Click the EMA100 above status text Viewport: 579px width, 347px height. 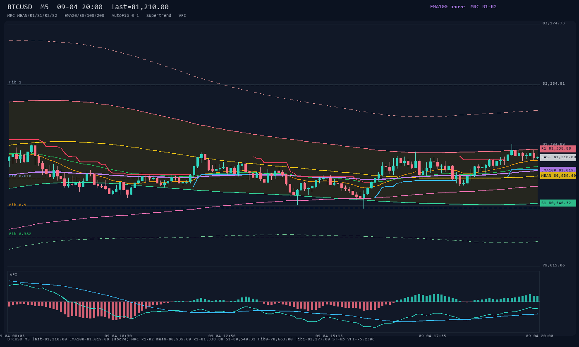point(447,7)
